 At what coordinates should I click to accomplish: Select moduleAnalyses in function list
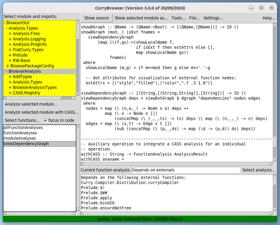coord(20,138)
